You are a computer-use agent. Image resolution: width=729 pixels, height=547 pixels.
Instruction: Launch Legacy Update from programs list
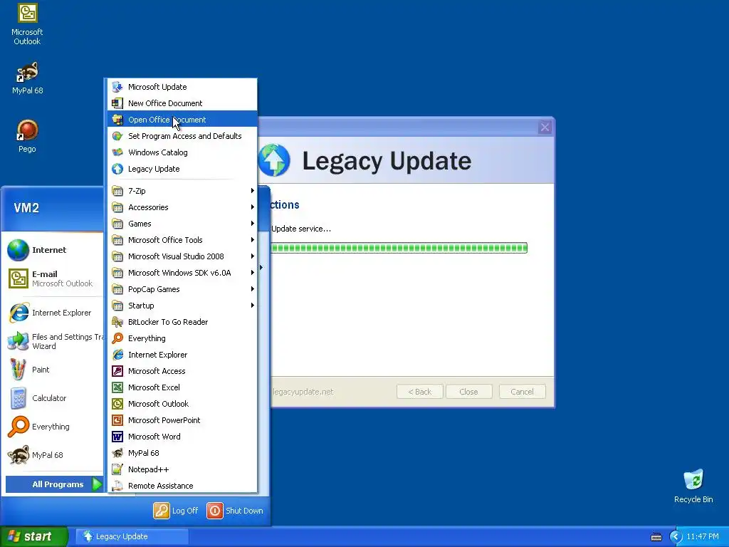182,169
